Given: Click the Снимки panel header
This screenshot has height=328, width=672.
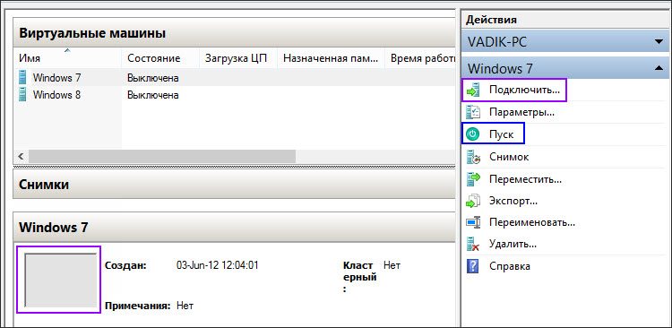Looking at the screenshot, I should (x=234, y=185).
